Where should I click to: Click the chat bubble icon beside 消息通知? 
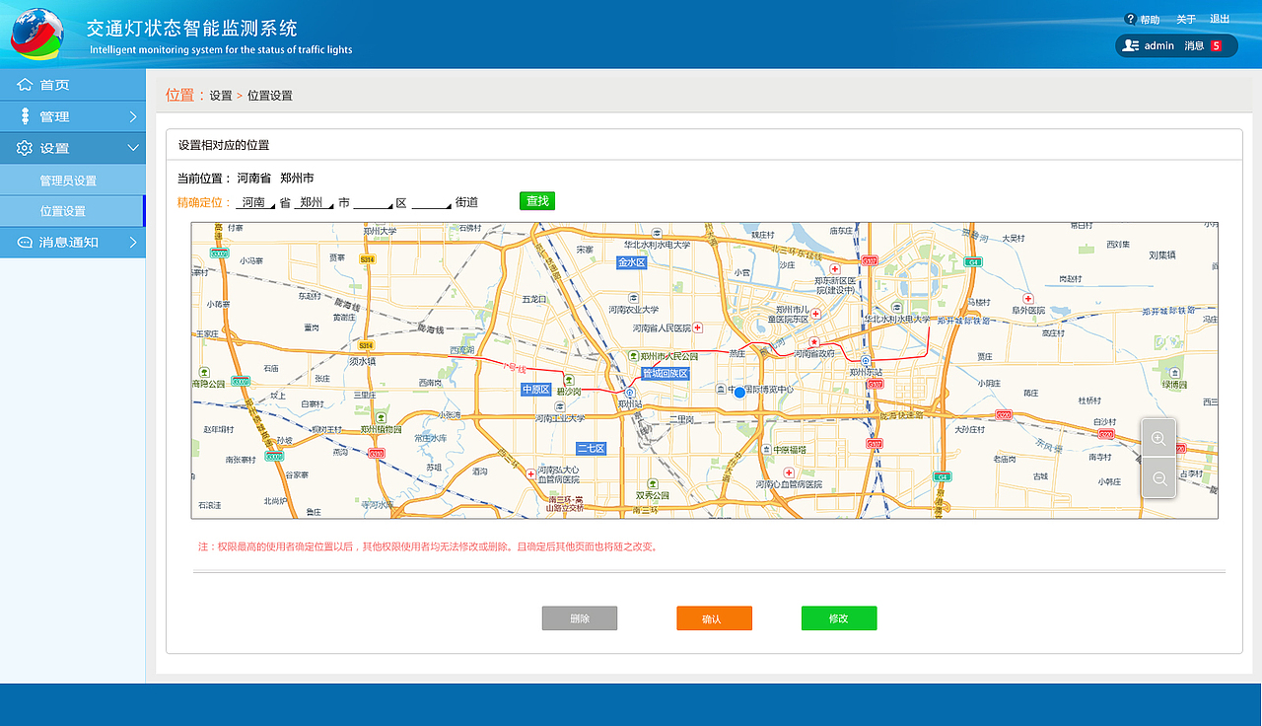point(25,242)
